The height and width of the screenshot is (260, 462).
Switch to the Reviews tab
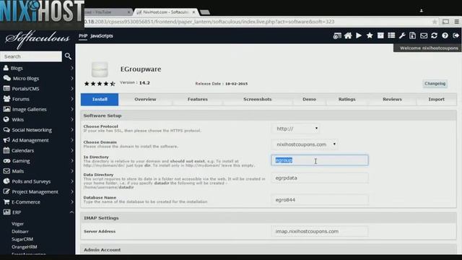pyautogui.click(x=392, y=100)
